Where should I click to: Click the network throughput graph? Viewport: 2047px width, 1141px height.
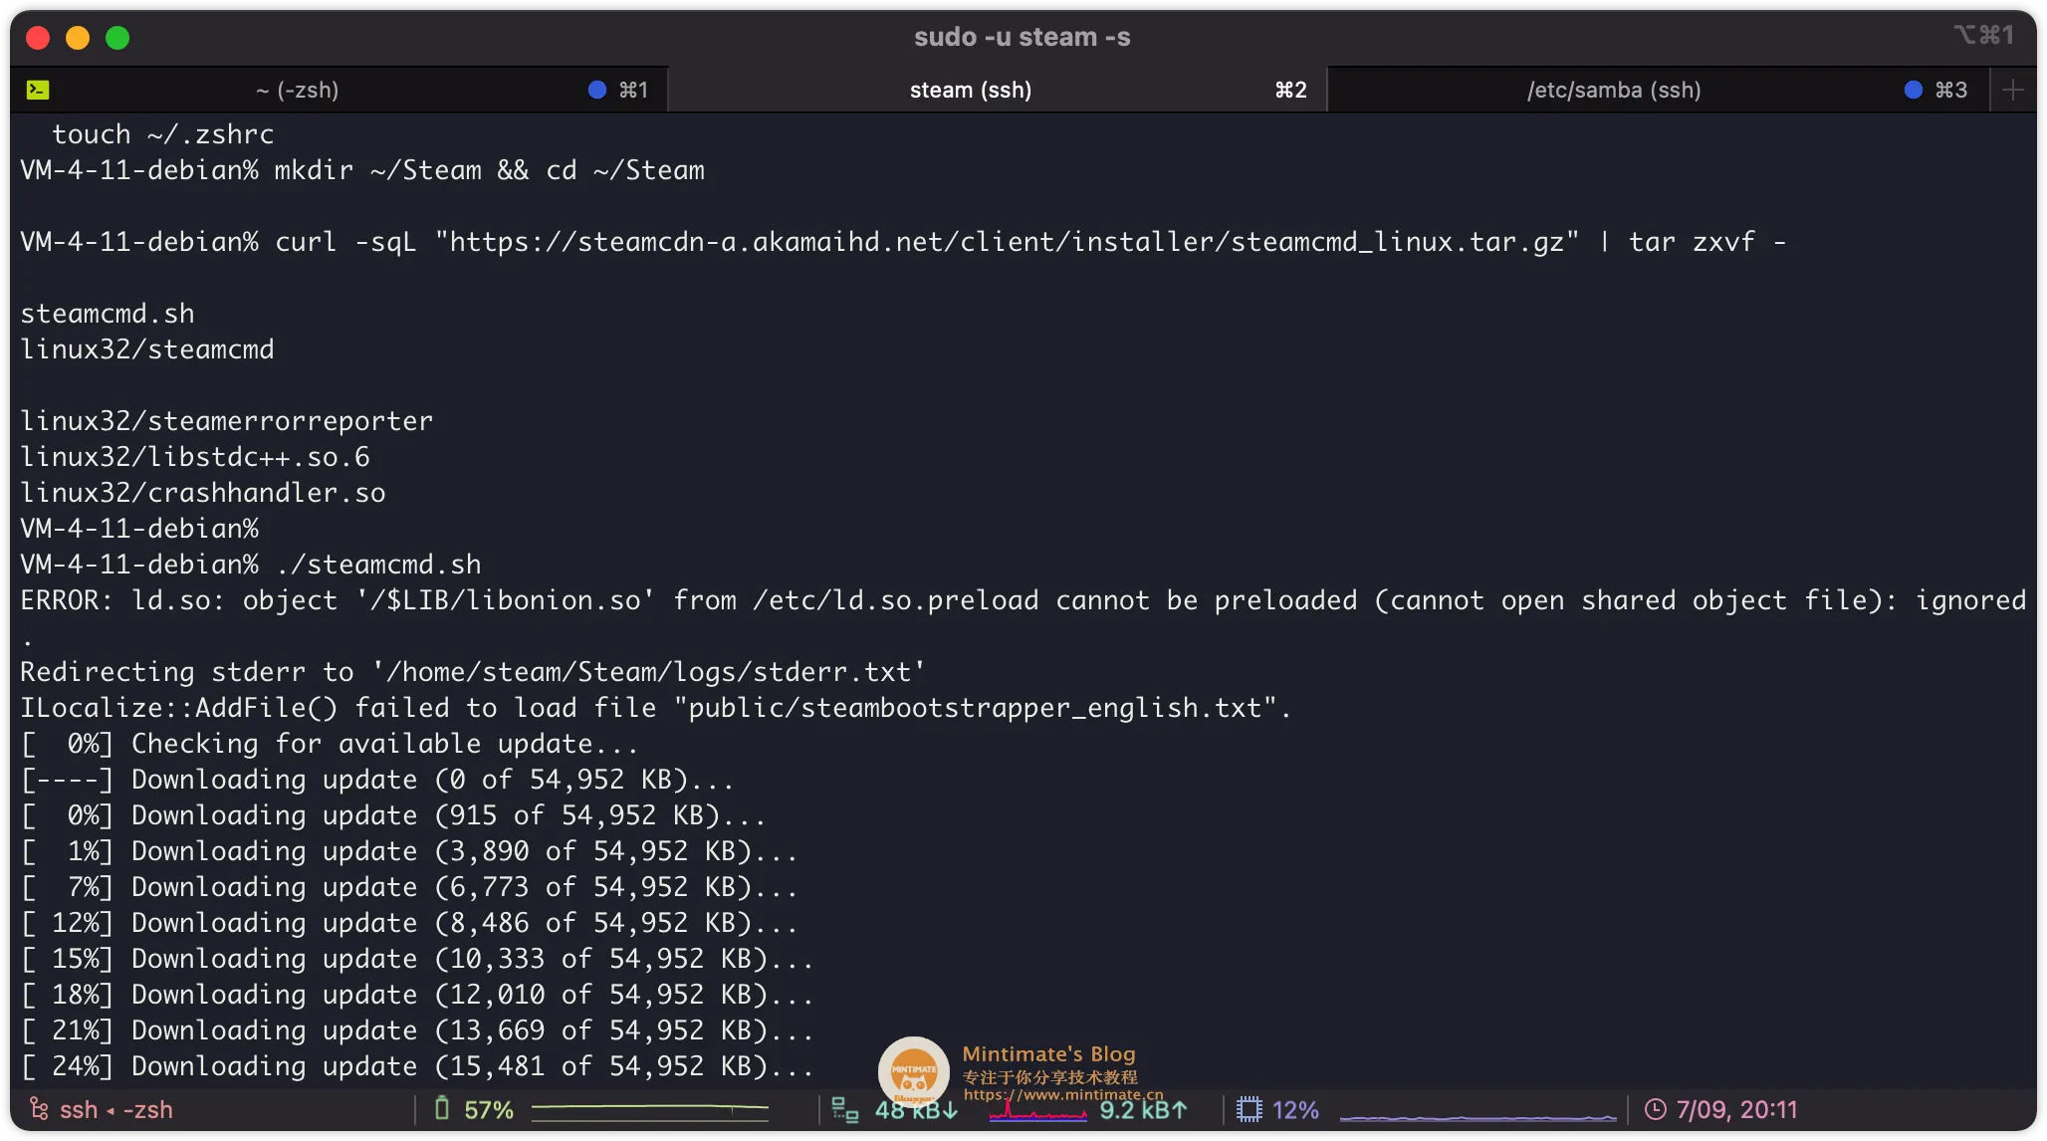click(x=1037, y=1111)
